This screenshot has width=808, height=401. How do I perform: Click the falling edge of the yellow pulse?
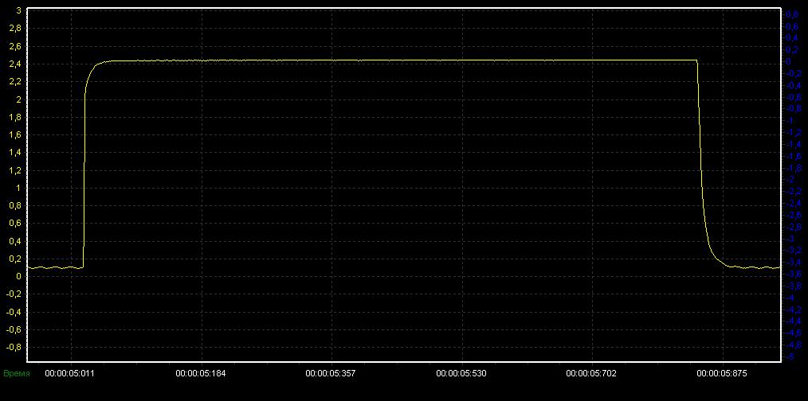point(700,159)
